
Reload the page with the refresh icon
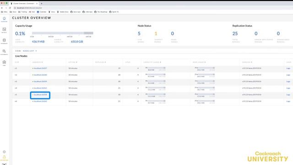pyautogui.click(x=10, y=8)
